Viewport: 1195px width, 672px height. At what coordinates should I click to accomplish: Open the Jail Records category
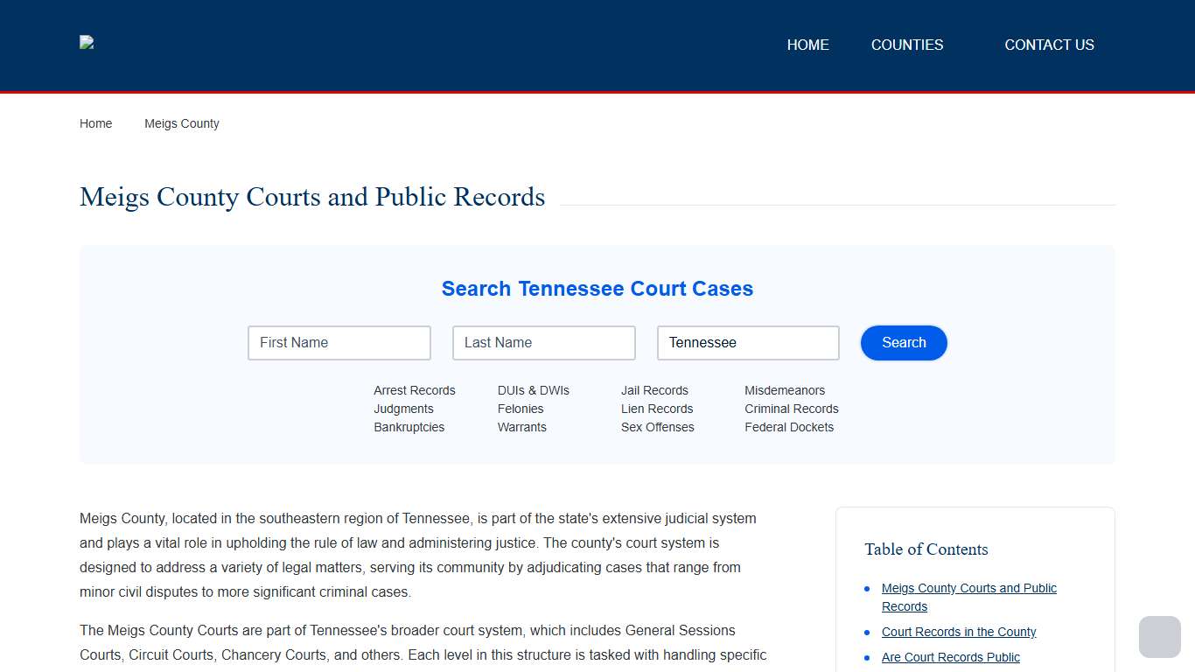tap(654, 390)
